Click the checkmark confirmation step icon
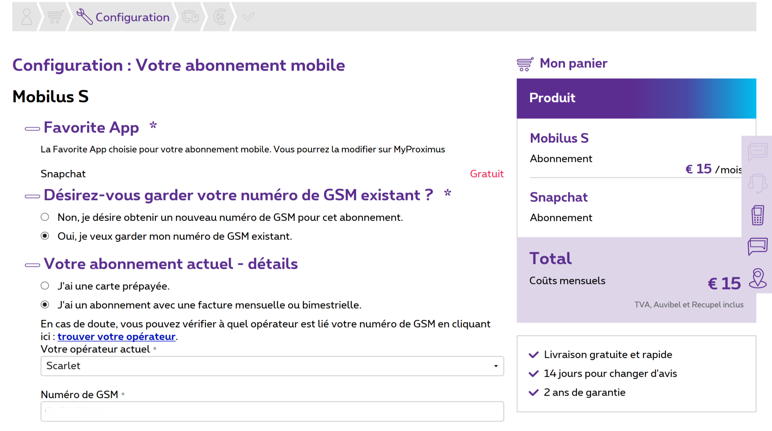This screenshot has height=431, width=772. (x=249, y=17)
